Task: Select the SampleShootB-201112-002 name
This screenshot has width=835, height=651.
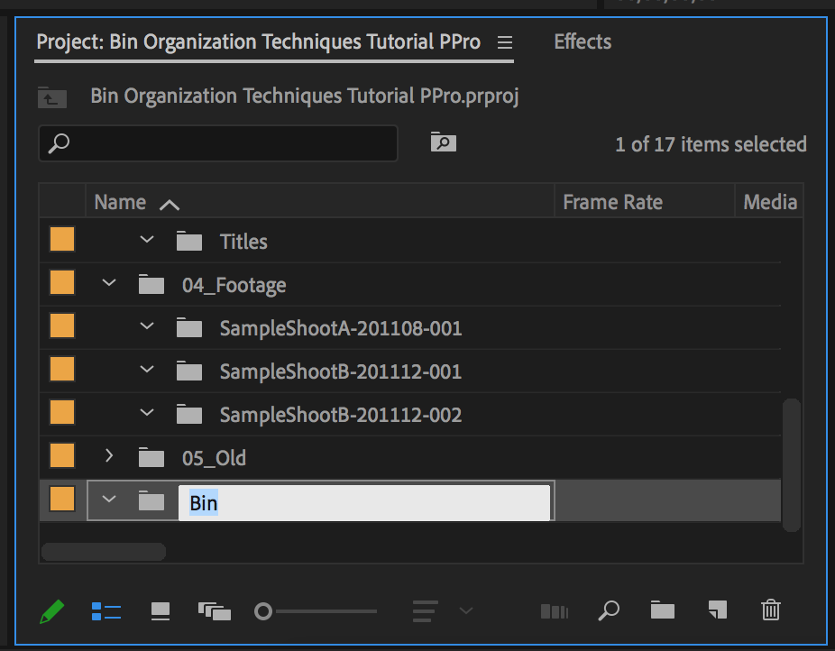Action: tap(341, 415)
